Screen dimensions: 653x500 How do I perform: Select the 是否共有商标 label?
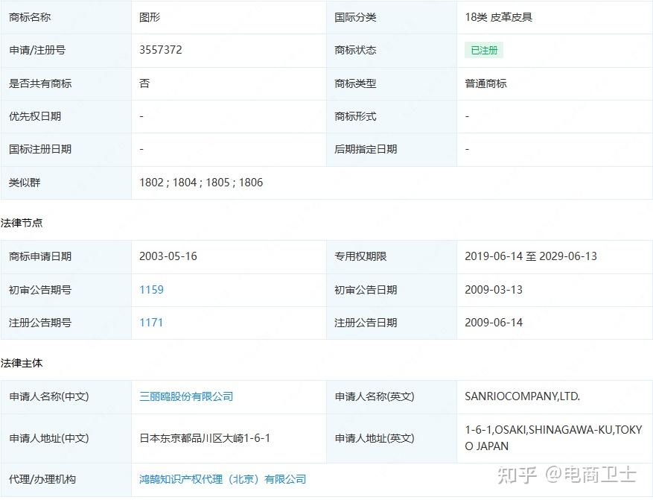pos(40,83)
